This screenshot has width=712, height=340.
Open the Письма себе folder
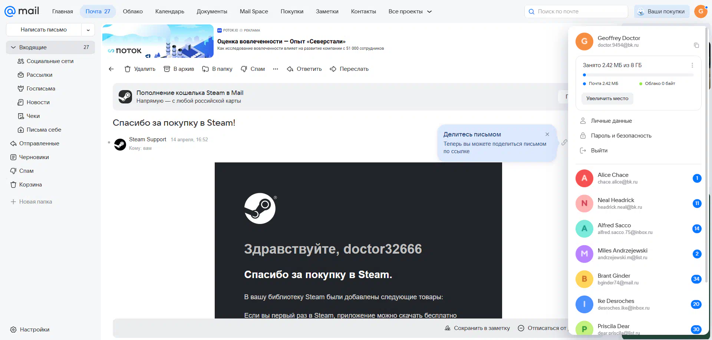(x=50, y=130)
